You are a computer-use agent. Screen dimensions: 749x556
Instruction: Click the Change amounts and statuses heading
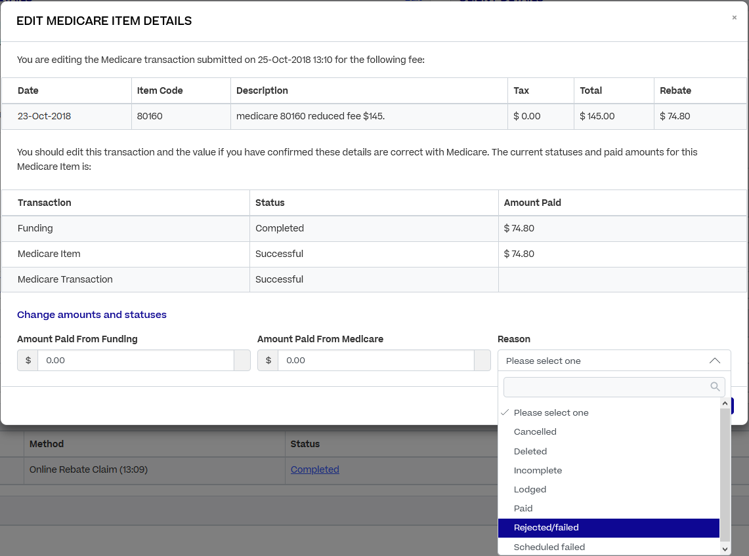pos(92,315)
